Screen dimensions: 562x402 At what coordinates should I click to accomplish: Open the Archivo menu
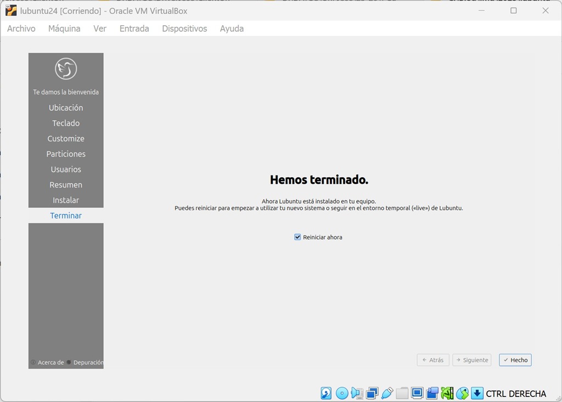click(21, 29)
